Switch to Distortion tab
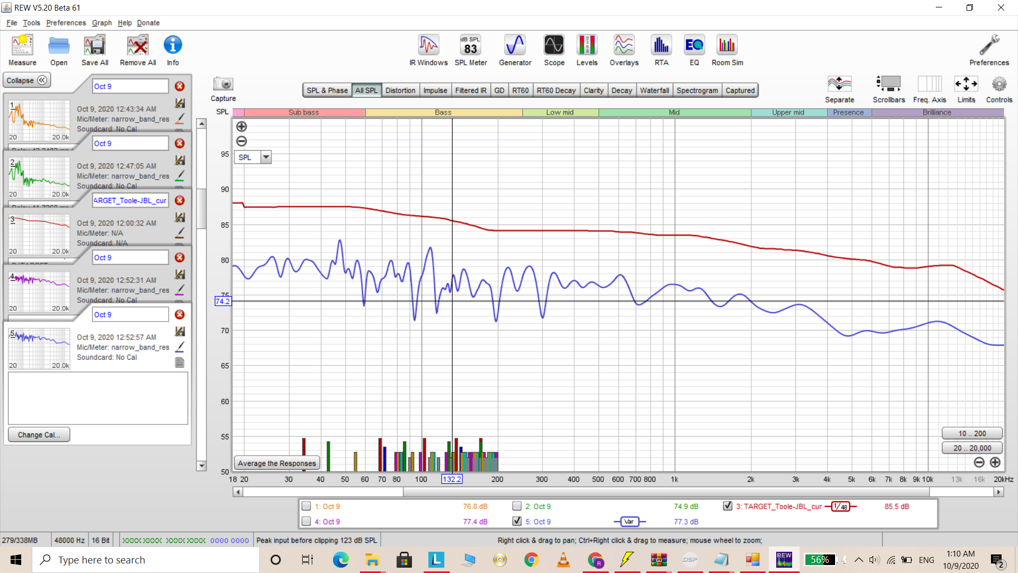1018x573 pixels. (x=400, y=91)
